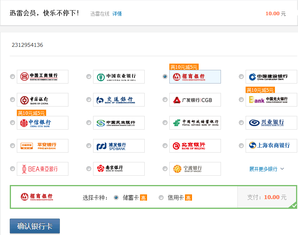Pick the SPD Bank logo

pos(119,146)
